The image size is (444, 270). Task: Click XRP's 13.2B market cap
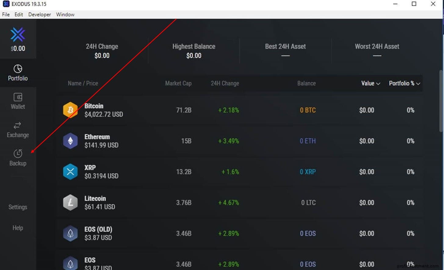pyautogui.click(x=184, y=172)
